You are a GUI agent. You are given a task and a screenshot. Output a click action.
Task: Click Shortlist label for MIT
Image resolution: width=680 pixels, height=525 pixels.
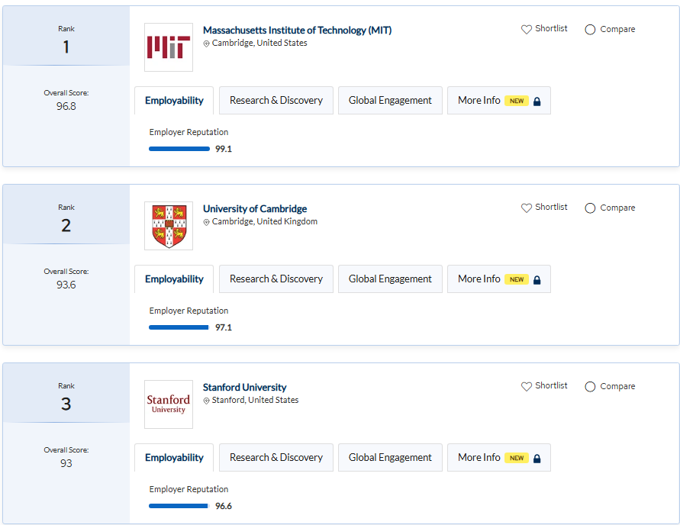551,28
